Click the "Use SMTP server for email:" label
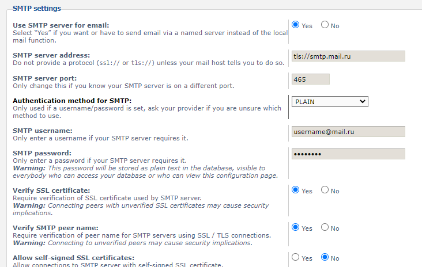The width and height of the screenshot is (422, 267). click(x=61, y=25)
